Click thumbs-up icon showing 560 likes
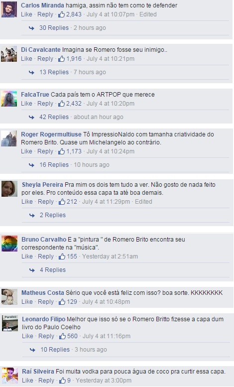 tap(62, 336)
